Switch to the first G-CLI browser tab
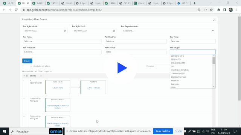 point(9,3)
